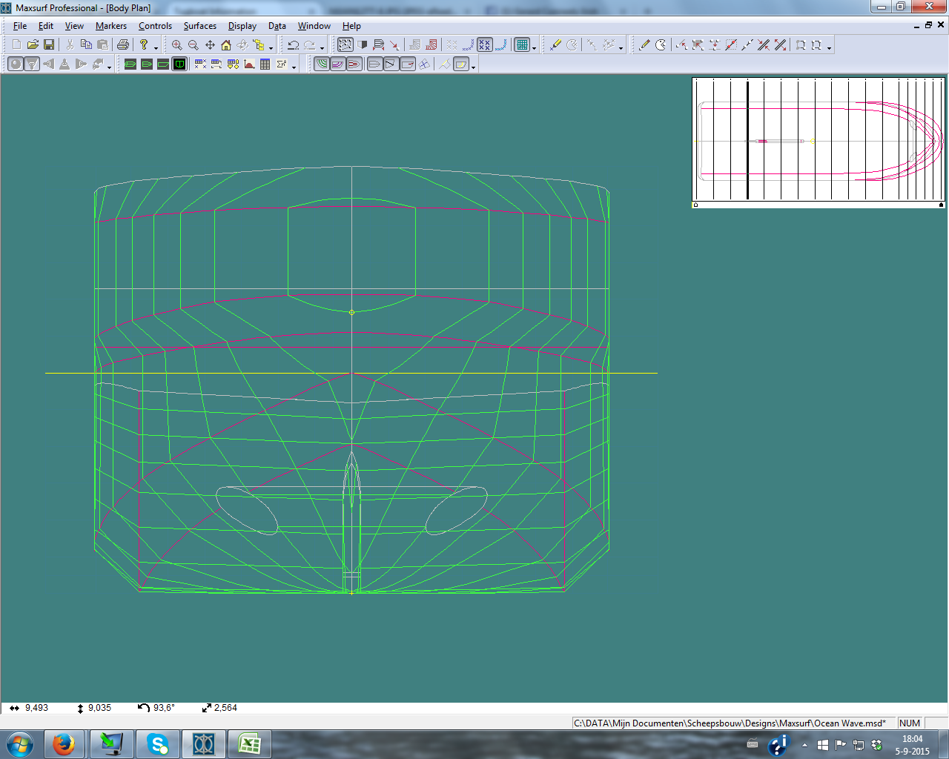Open the Offsets table window
The image size is (949, 759).
265,64
